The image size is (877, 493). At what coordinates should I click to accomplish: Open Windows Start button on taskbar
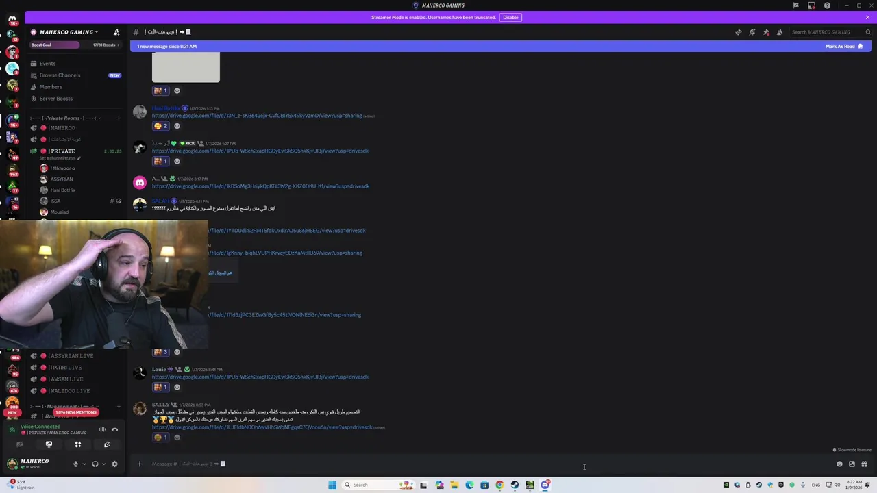point(332,485)
